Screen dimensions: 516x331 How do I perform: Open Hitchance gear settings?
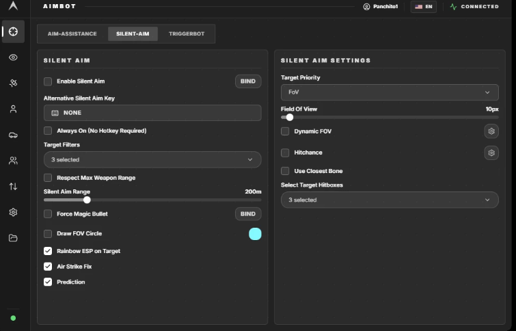(491, 153)
